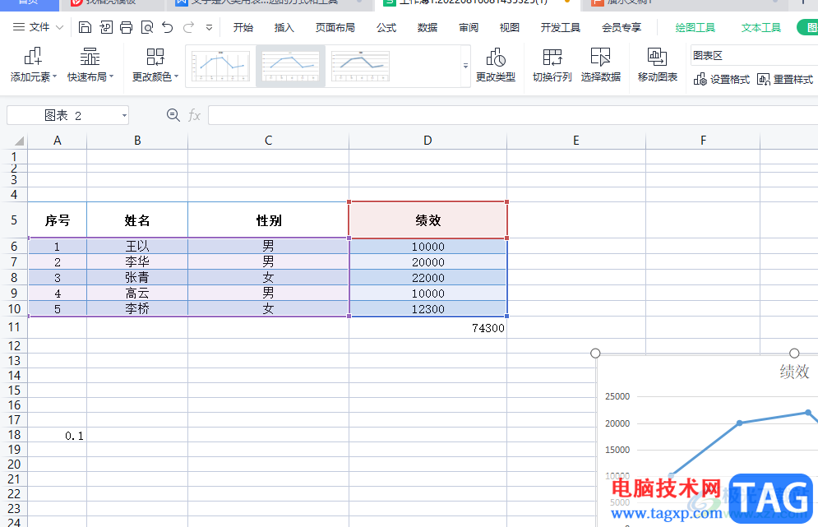This screenshot has width=818, height=527.
Task: Open the 开始 ribbon tab
Action: [x=243, y=28]
